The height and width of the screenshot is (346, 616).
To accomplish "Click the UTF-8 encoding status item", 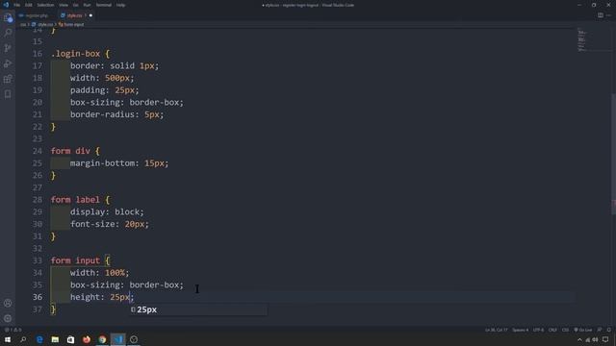I will pyautogui.click(x=538, y=330).
